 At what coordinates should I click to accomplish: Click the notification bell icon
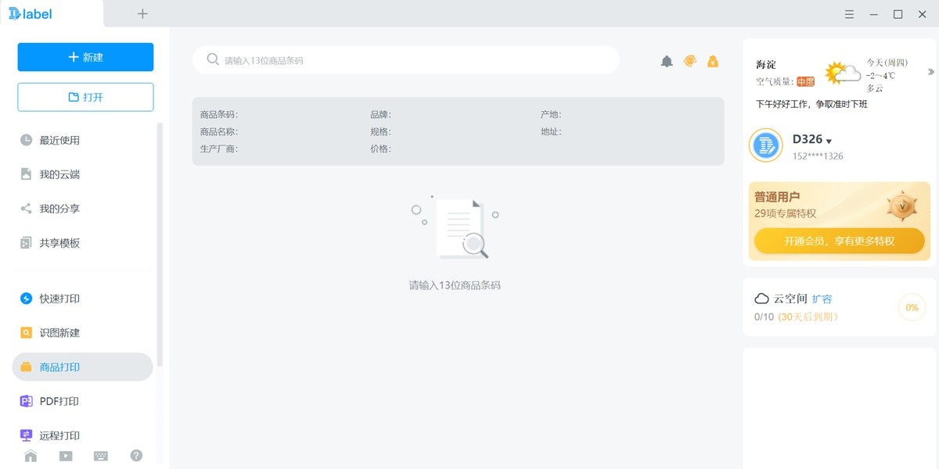tap(667, 61)
